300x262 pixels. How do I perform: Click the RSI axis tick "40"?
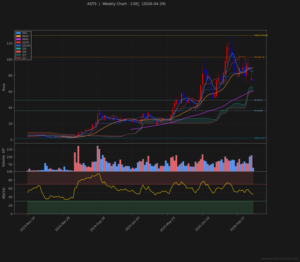click(x=10, y=197)
